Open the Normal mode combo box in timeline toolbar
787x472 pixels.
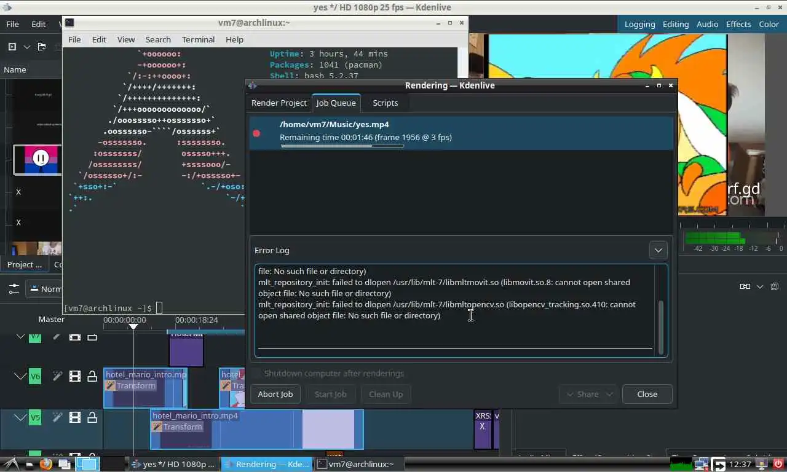44,289
